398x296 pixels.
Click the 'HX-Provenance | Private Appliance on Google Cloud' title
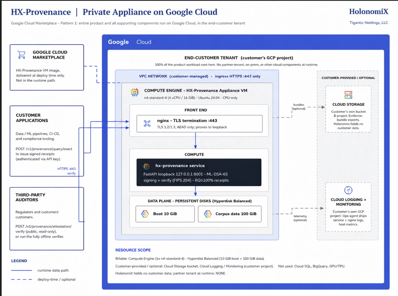114,12
